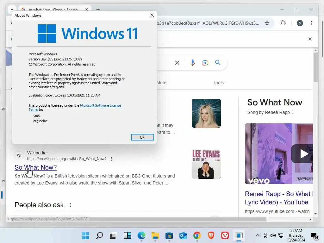The width and height of the screenshot is (324, 243).
Task: Play the Vevo lyric video
Action: pos(303,154)
